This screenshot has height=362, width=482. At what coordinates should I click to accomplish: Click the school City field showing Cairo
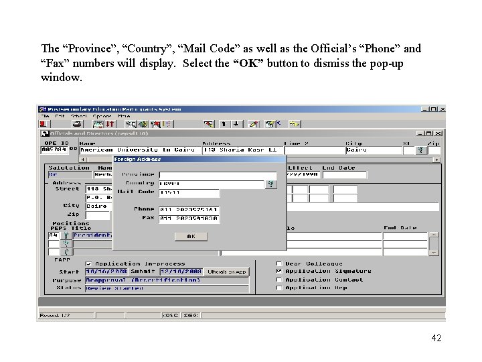[x=374, y=150]
